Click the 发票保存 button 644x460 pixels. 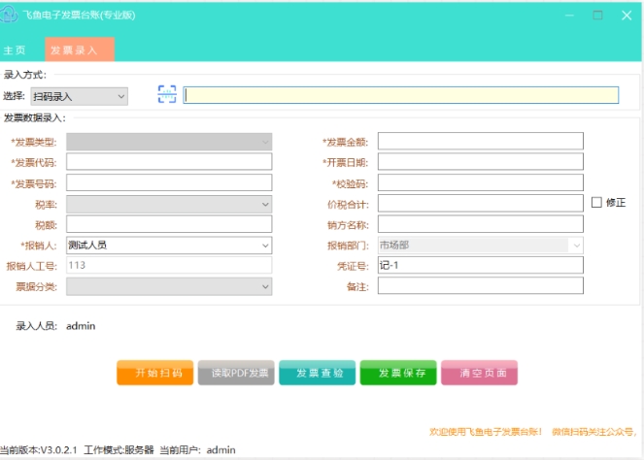coord(398,373)
